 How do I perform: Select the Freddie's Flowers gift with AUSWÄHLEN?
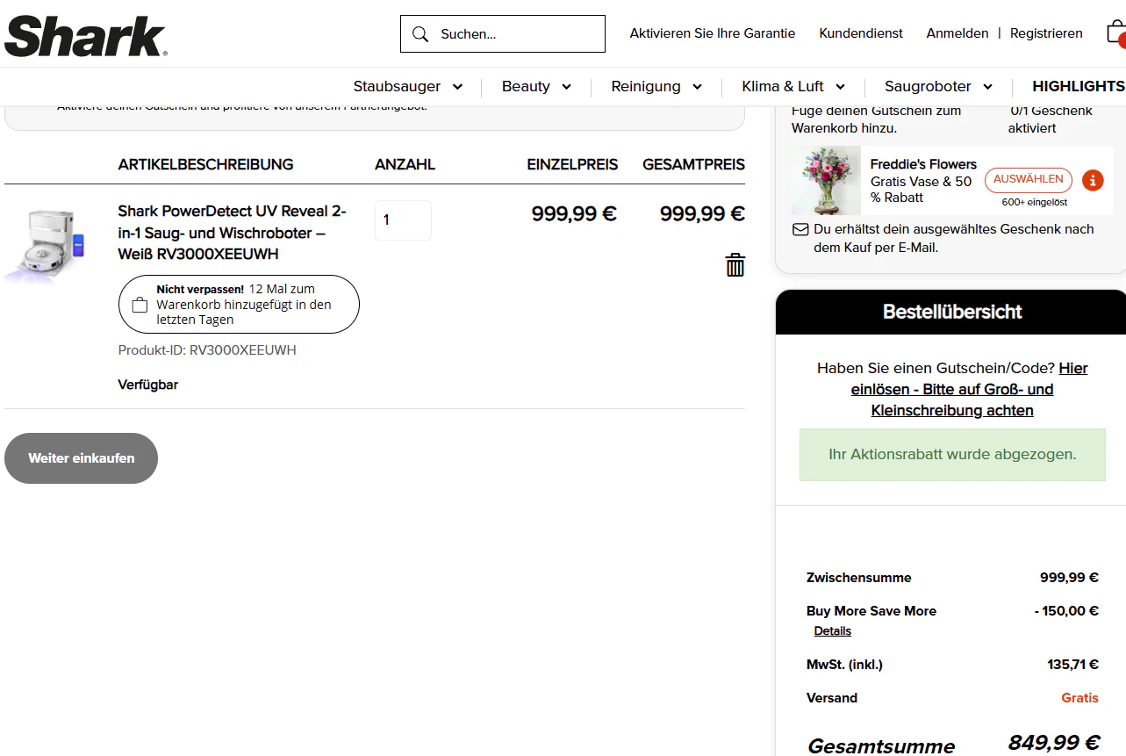(x=1028, y=179)
